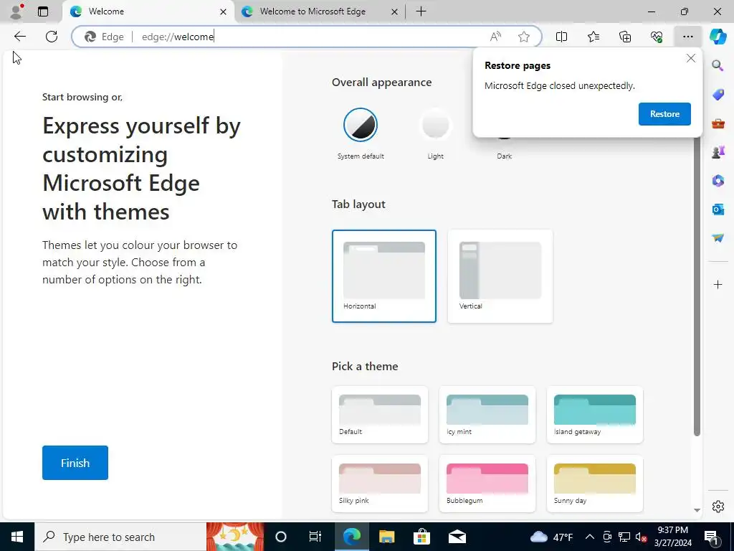Switch to the Welcome tab

(148, 11)
